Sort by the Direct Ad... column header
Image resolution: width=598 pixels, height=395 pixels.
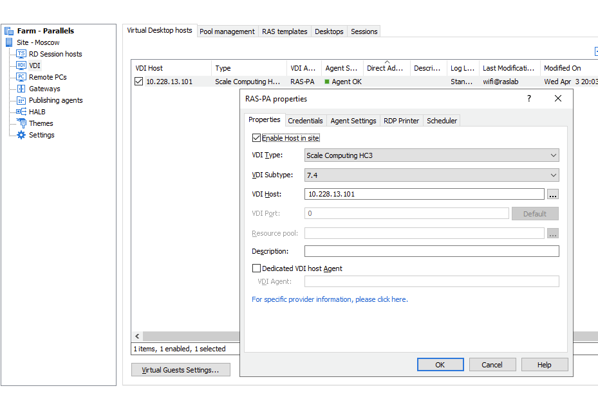(386, 68)
